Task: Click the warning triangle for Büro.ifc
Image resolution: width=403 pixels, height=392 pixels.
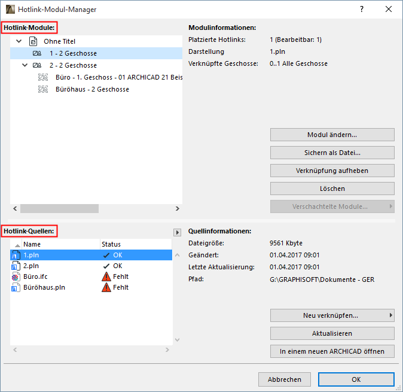Action: (x=106, y=276)
